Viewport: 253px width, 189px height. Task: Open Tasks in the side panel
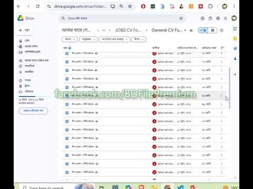tap(235, 48)
